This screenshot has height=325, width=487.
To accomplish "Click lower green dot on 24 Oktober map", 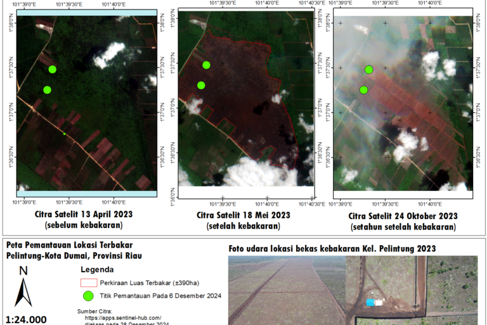I will (363, 90).
